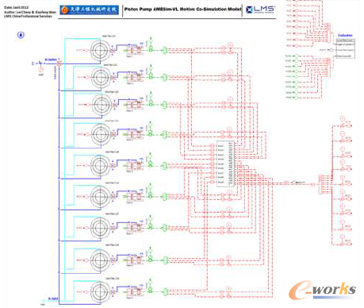Image resolution: width=364 pixels, height=308 pixels.
Task: Click the red pressure source circle below B-Outlet
Action: 41,70
